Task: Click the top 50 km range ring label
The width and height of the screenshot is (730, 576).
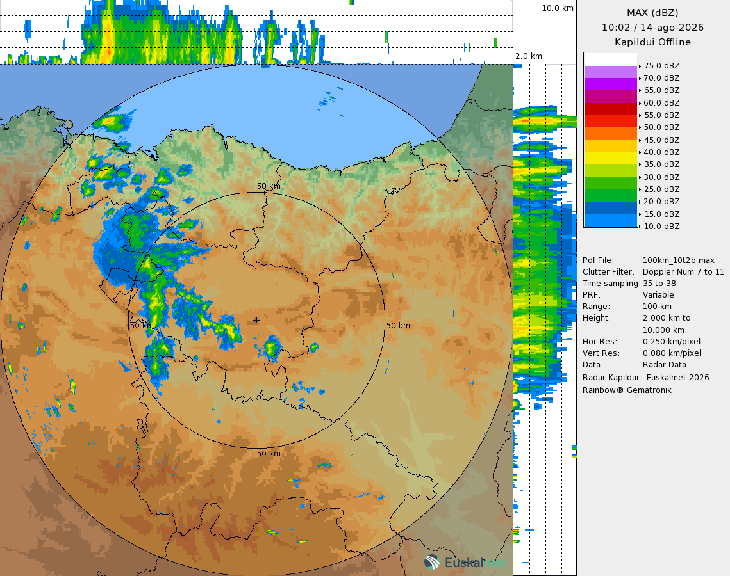Action: 269,186
